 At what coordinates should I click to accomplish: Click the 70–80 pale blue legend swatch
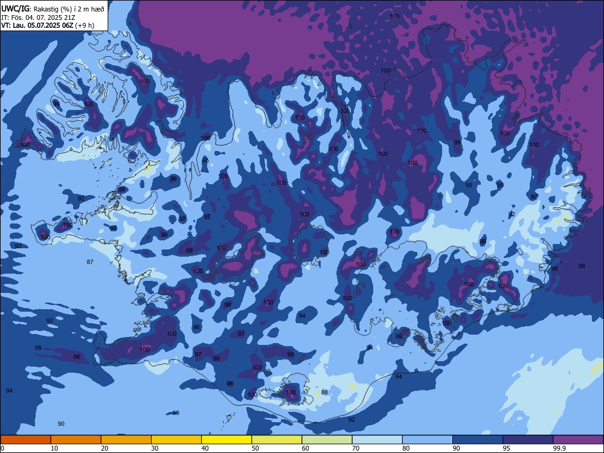[377, 440]
